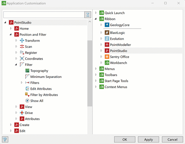Viewport: 185px width, 144px height.
Task: Expand the Quick Launch node
Action: click(x=96, y=13)
